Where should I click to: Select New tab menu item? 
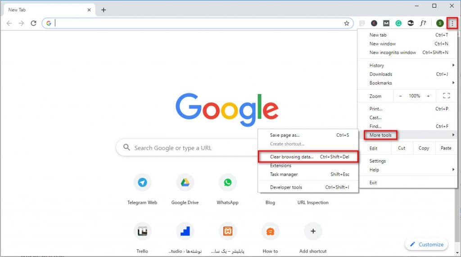tap(407, 35)
